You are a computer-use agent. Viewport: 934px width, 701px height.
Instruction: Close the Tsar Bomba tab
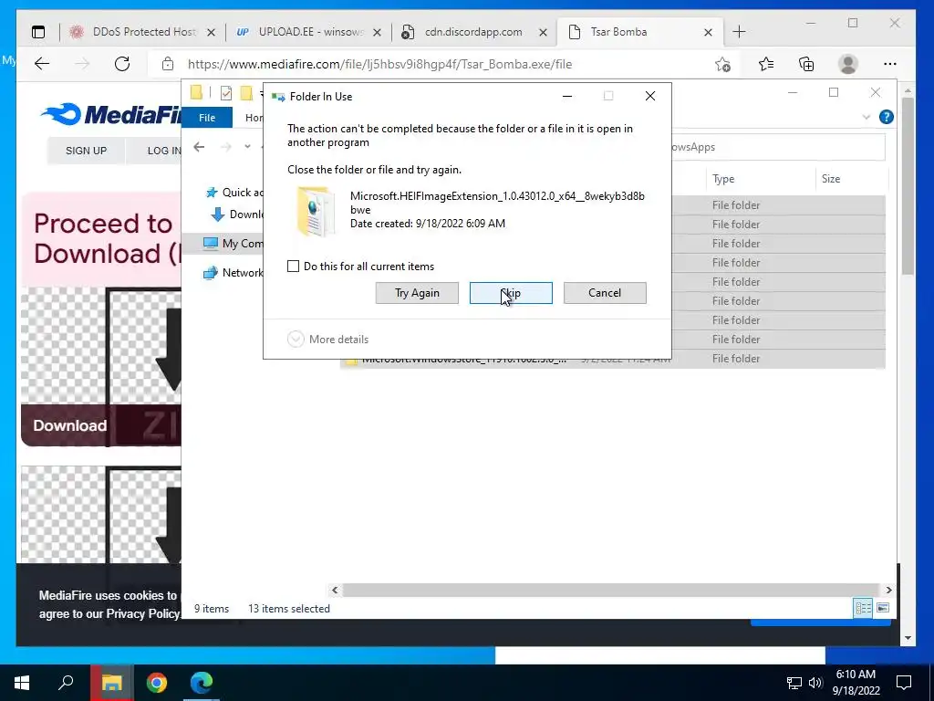[x=708, y=32]
